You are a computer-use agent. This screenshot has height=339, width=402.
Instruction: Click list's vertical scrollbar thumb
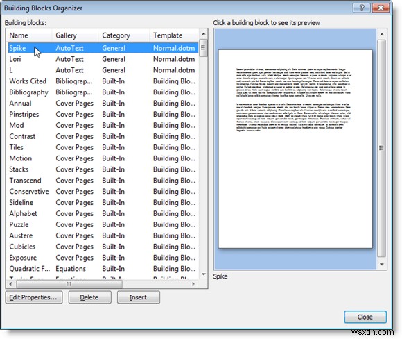click(203, 48)
